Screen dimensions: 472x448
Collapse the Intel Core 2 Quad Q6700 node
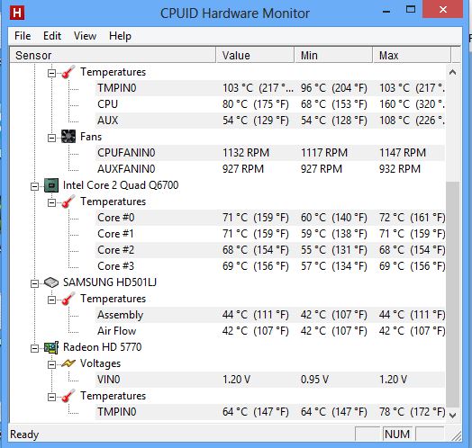[x=34, y=186]
